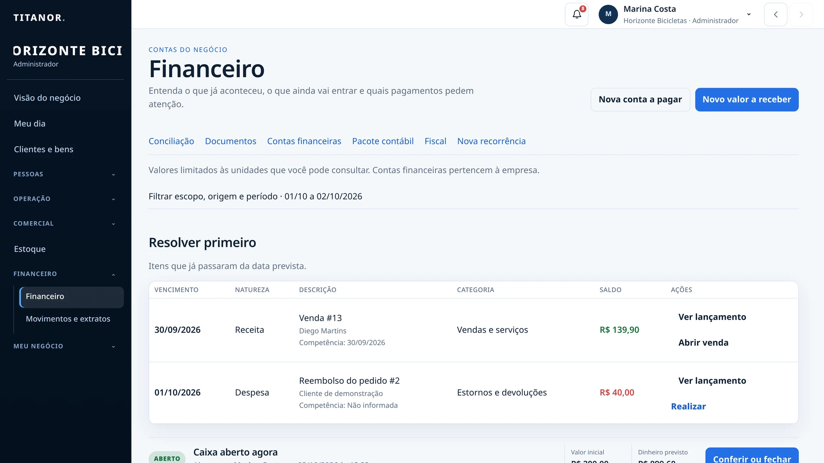824x463 pixels.
Task: Click Nova conta a pagar button
Action: click(640, 99)
